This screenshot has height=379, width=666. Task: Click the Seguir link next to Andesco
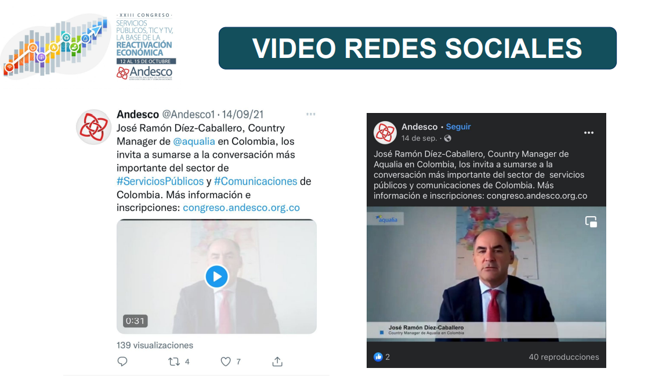coord(458,126)
